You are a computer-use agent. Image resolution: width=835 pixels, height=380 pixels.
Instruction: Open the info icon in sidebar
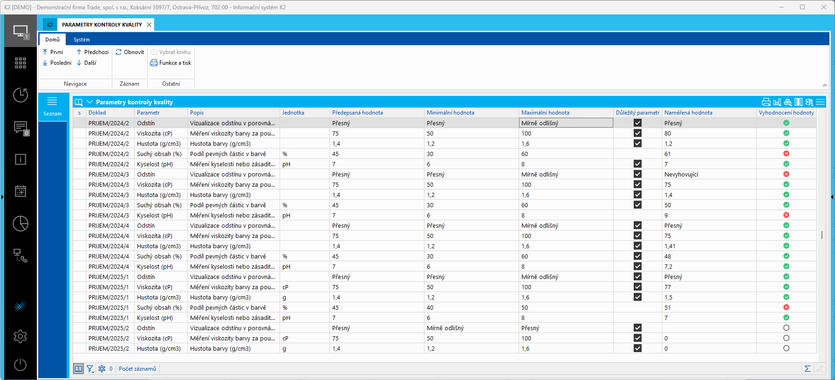[x=21, y=159]
